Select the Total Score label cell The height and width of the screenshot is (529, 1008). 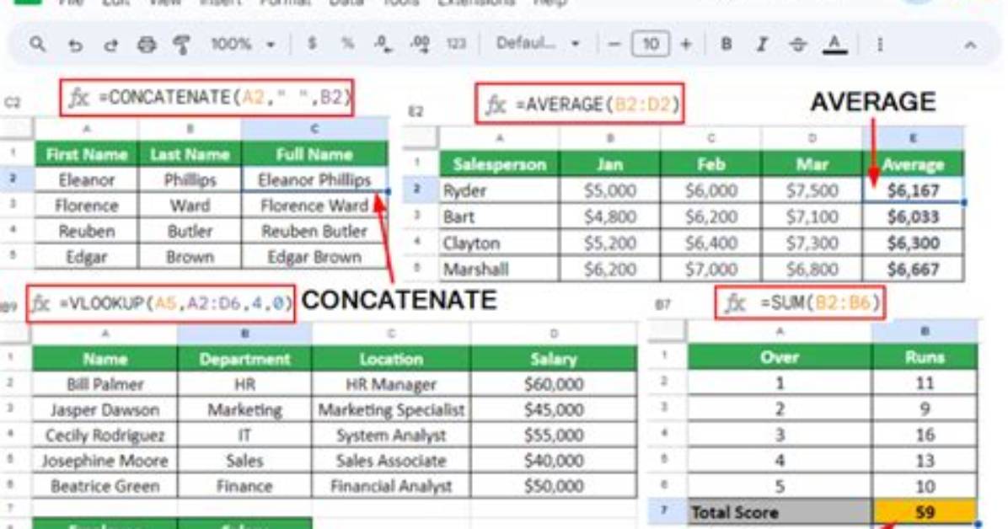point(780,512)
